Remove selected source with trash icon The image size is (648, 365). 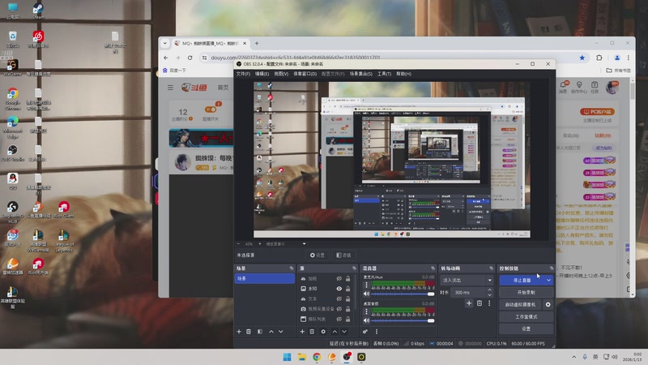point(312,332)
